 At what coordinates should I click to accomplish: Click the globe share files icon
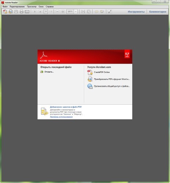click(x=90, y=86)
